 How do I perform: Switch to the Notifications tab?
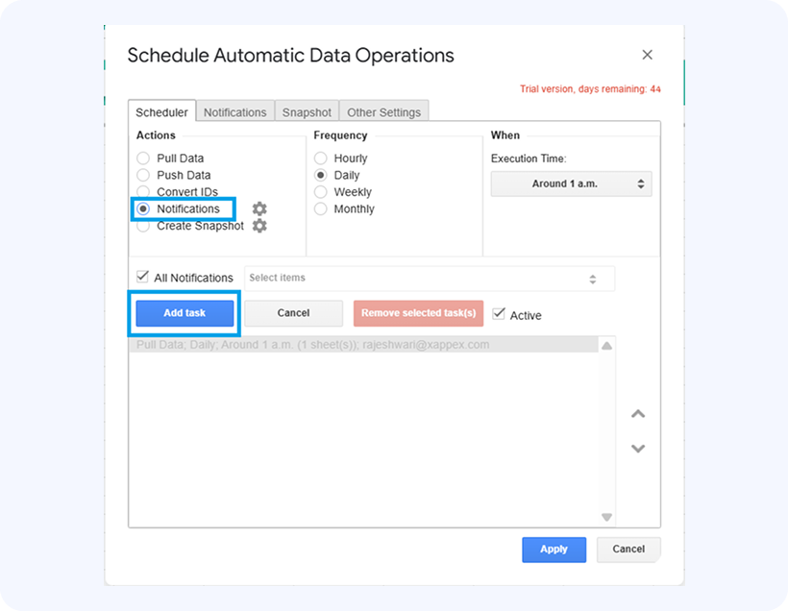pos(234,112)
